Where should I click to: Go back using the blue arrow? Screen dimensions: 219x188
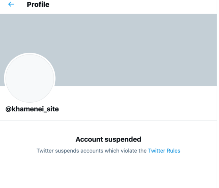11,5
